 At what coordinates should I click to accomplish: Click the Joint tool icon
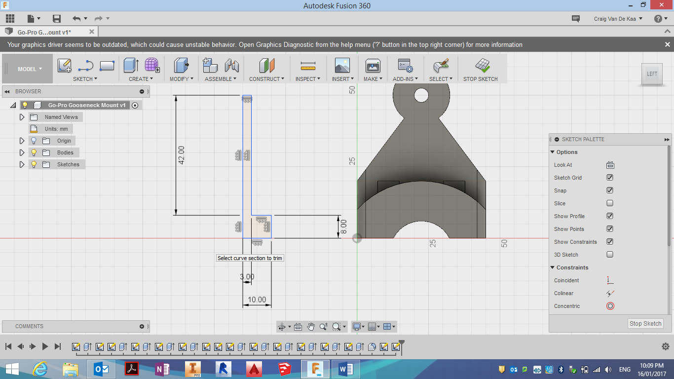click(232, 66)
